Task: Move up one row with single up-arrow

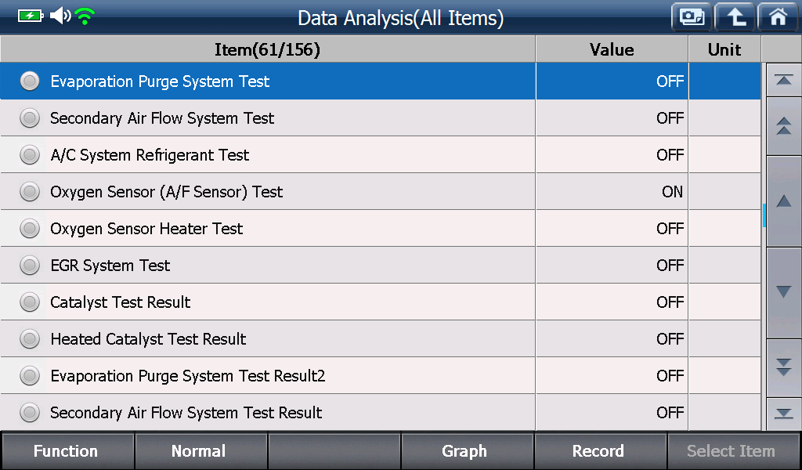Action: [783, 201]
